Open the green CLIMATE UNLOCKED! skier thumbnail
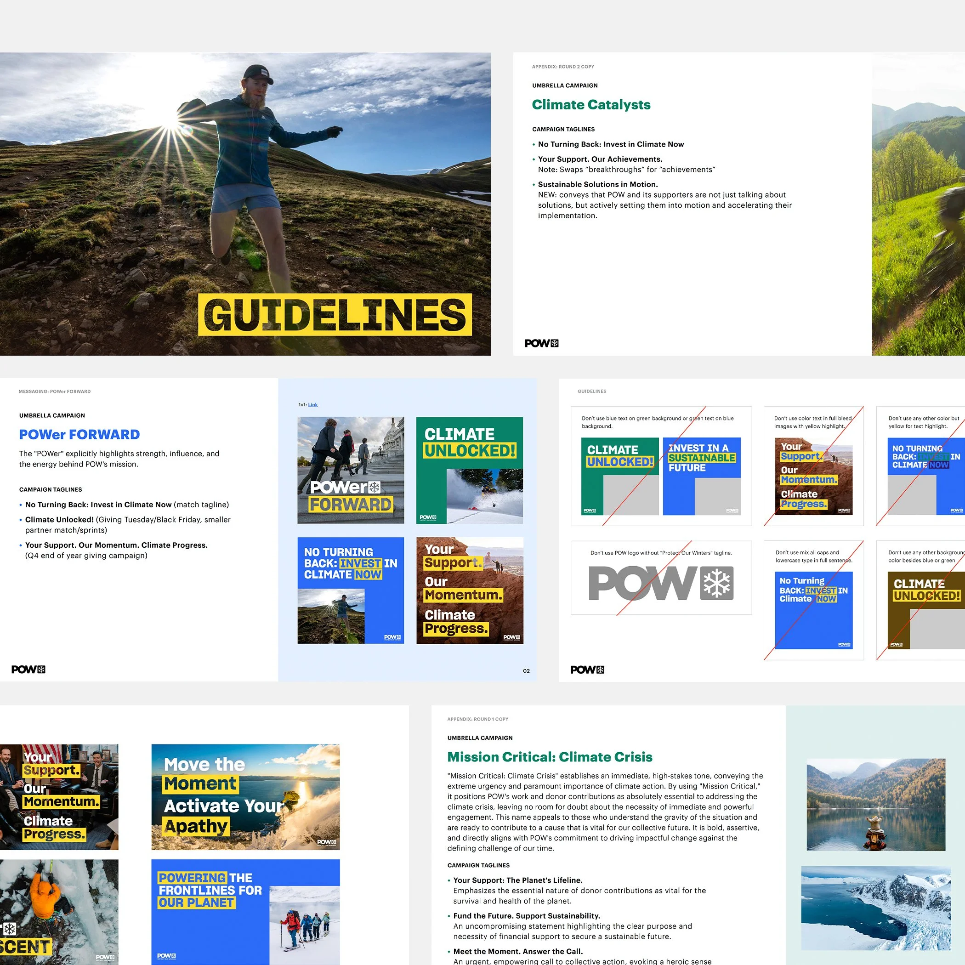965x965 pixels. [470, 470]
